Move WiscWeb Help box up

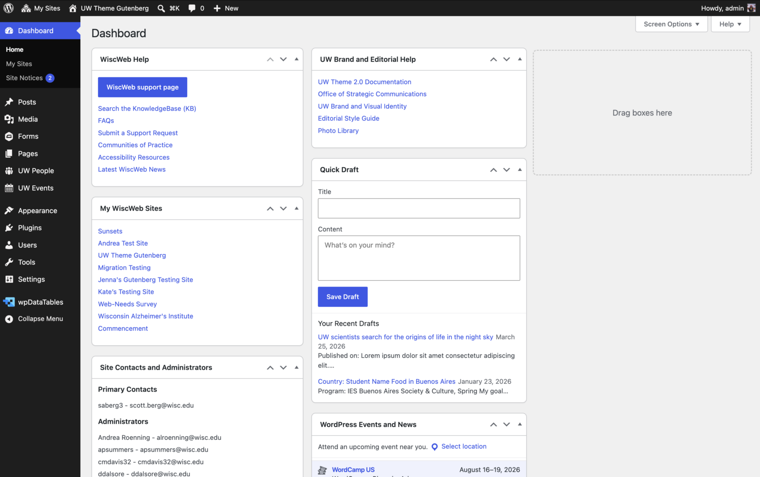click(x=270, y=59)
